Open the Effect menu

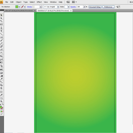(39, 2)
